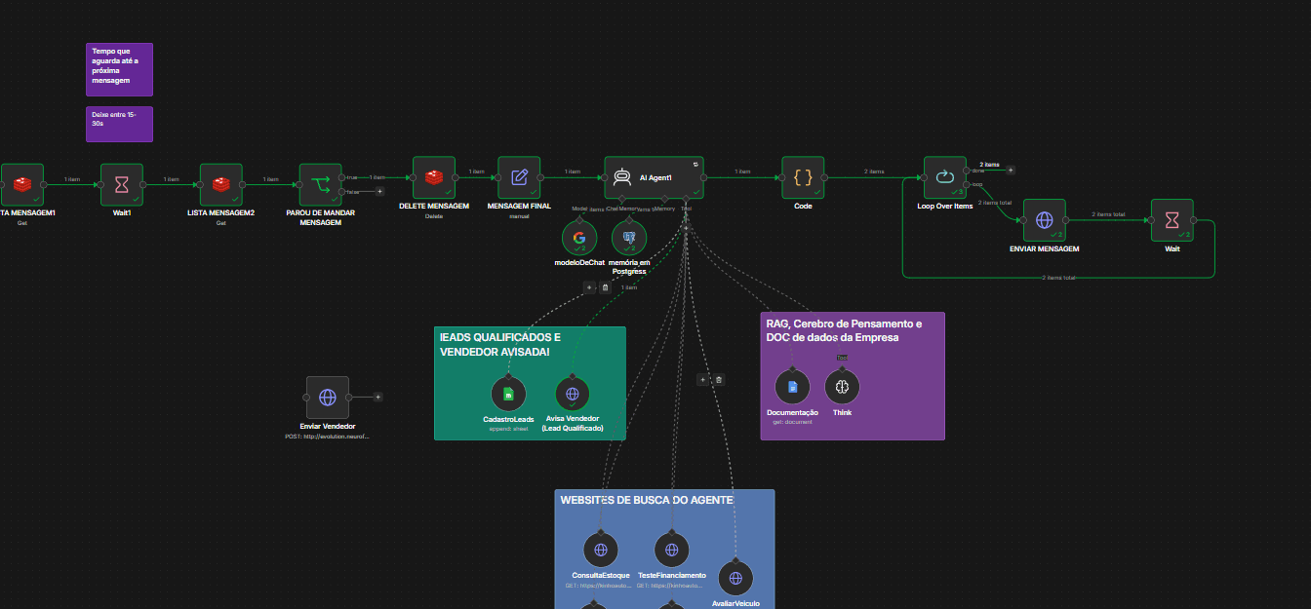This screenshot has width=1311, height=609.
Task: Open the ConsultaEstoque search node
Action: coord(601,550)
